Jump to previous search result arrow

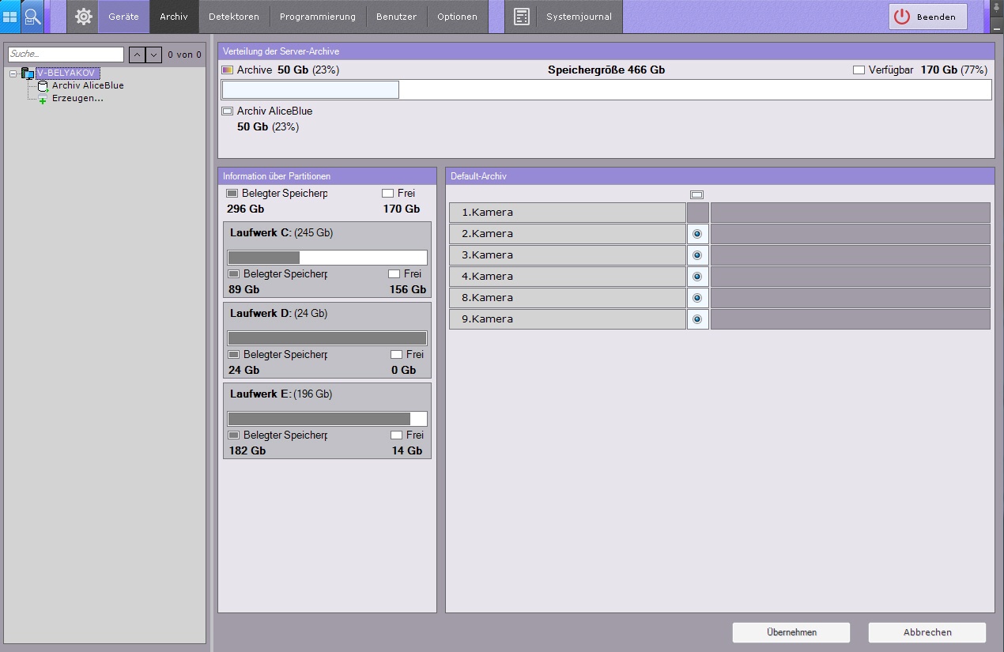coord(136,55)
